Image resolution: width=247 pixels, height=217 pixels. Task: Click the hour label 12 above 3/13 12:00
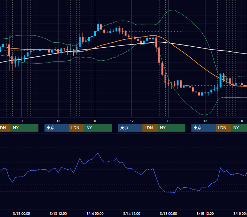tap(58, 121)
